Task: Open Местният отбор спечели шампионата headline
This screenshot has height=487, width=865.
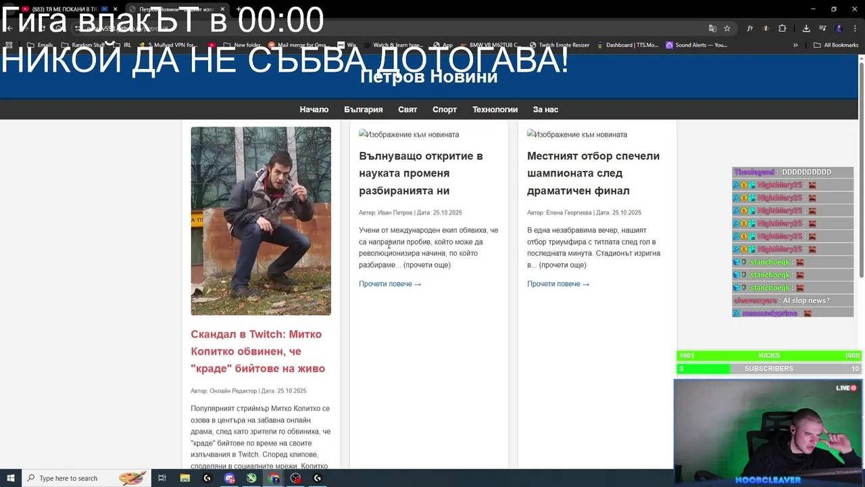Action: pyautogui.click(x=593, y=173)
